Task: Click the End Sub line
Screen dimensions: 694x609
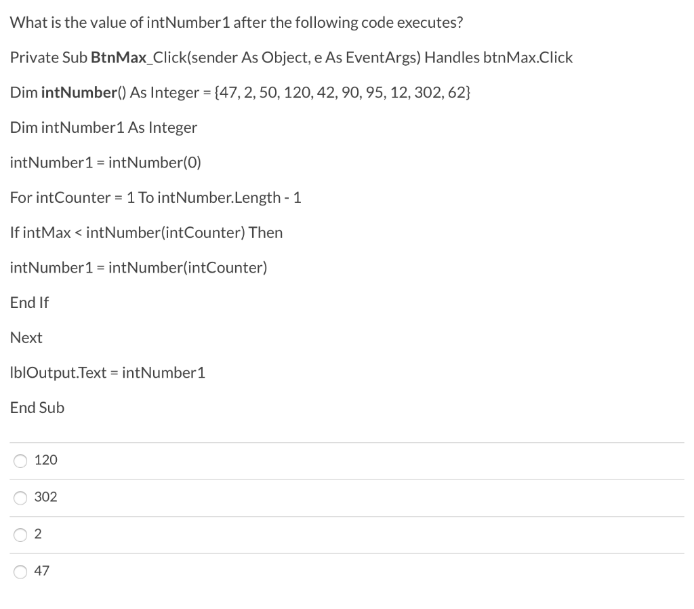Action: [x=37, y=408]
